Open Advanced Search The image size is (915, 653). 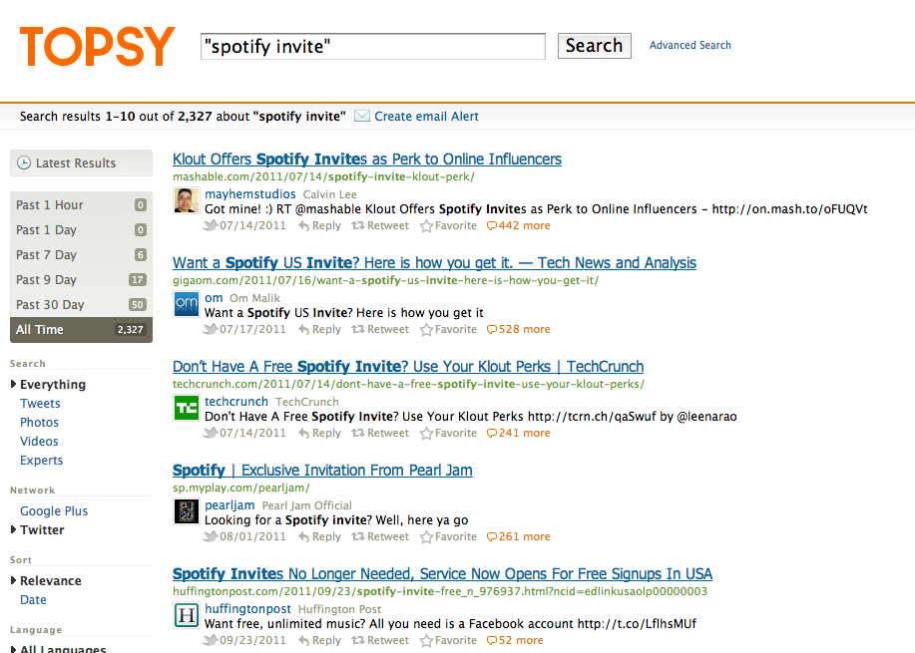[x=689, y=46]
